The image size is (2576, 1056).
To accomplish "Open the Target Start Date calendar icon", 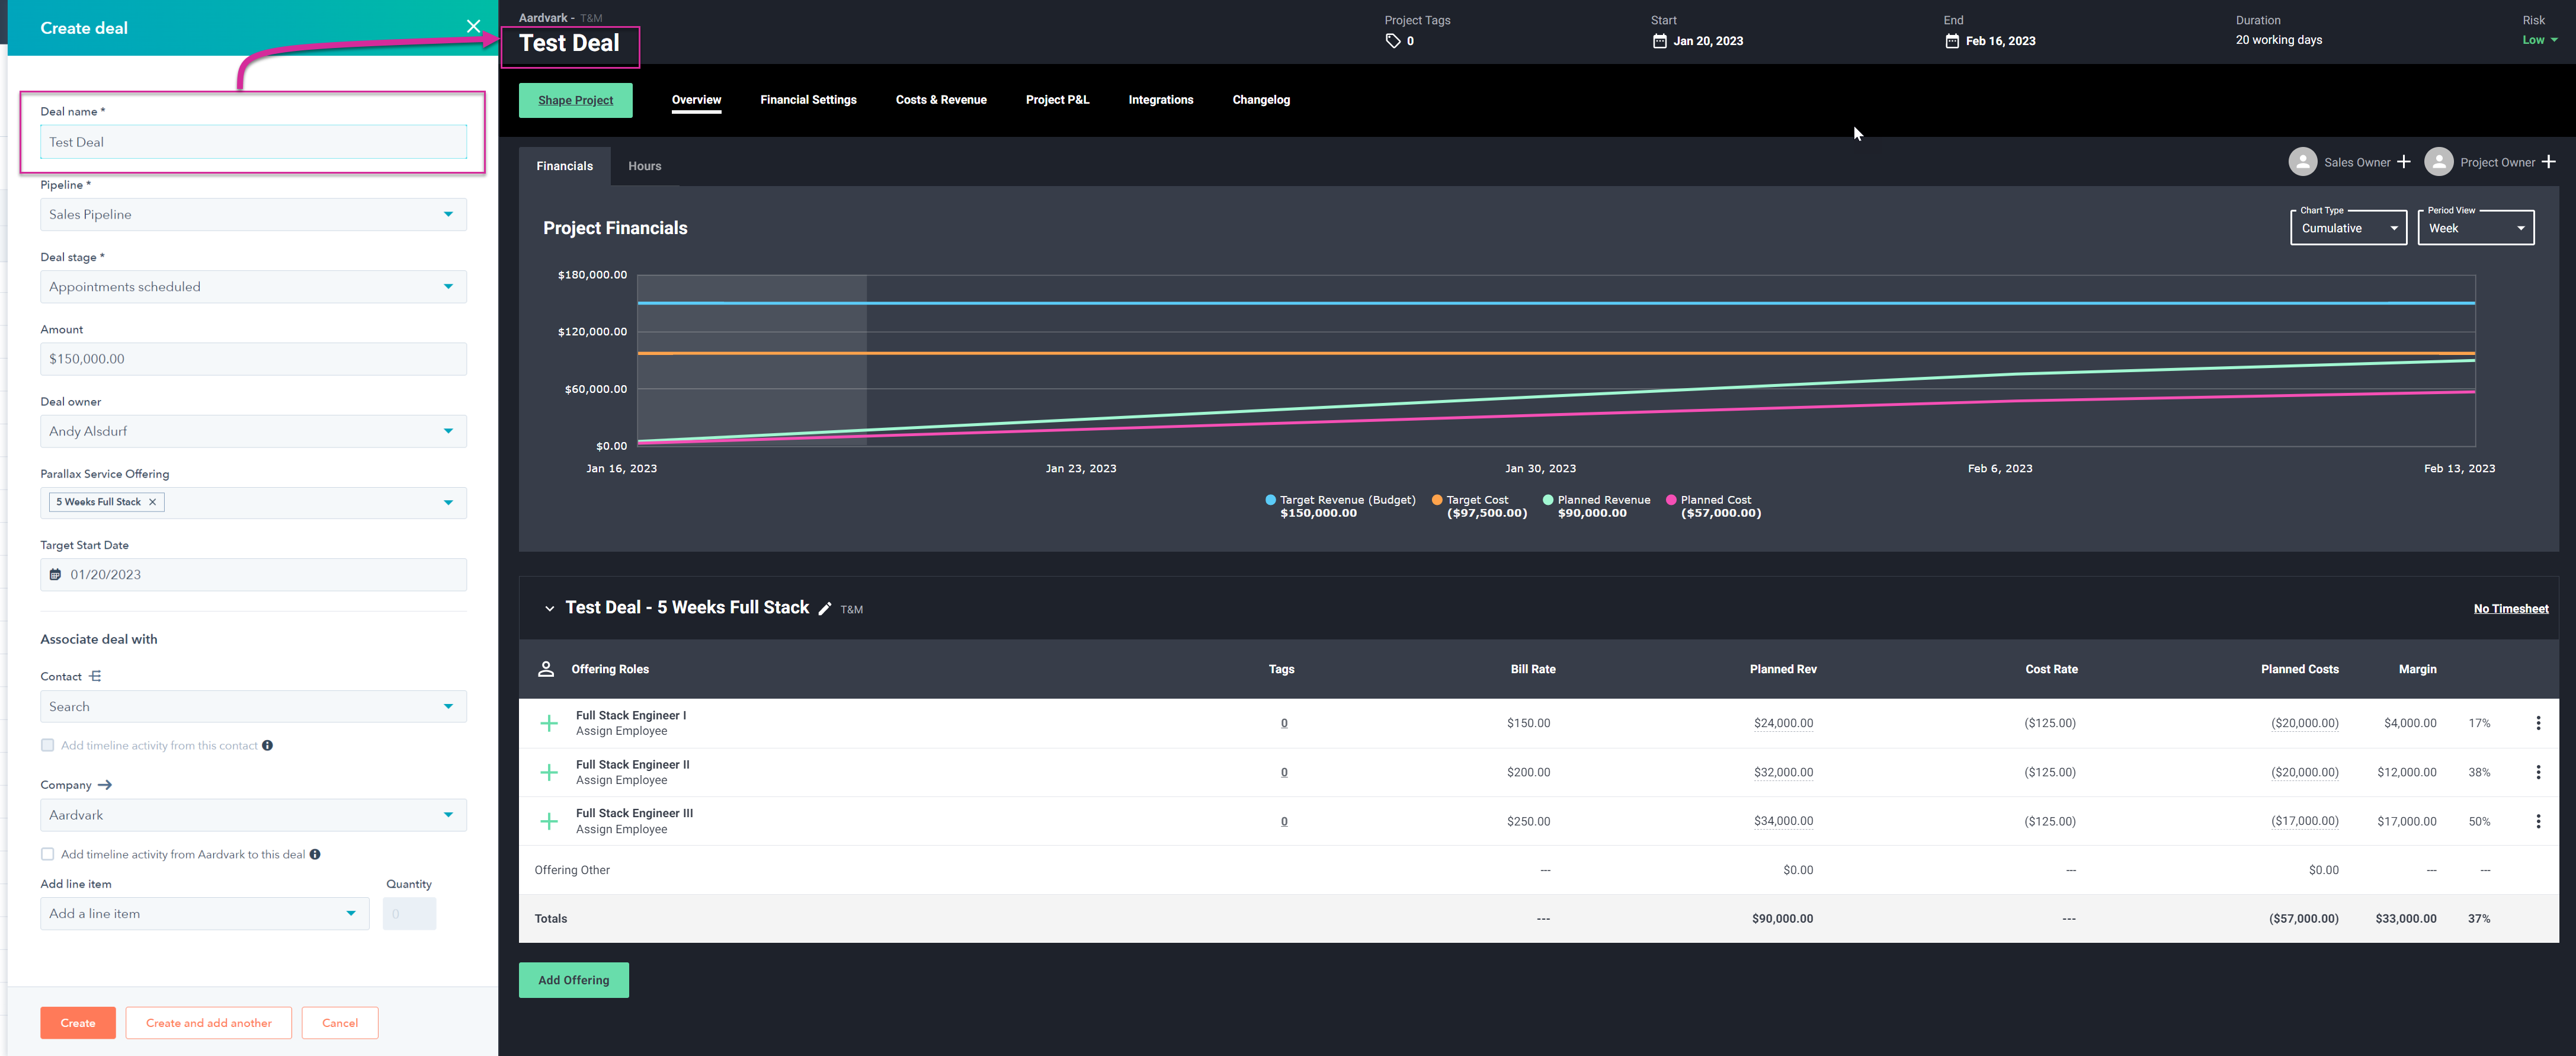I will (x=56, y=574).
